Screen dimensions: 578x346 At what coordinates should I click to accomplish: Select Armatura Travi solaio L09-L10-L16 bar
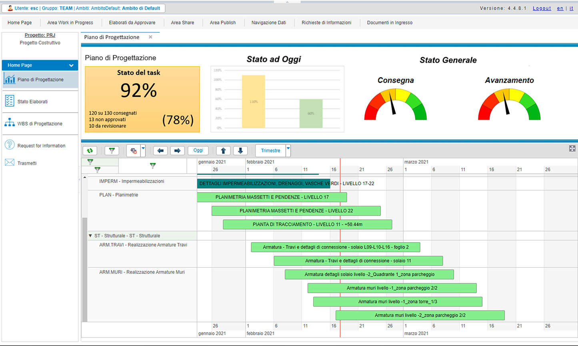point(336,247)
